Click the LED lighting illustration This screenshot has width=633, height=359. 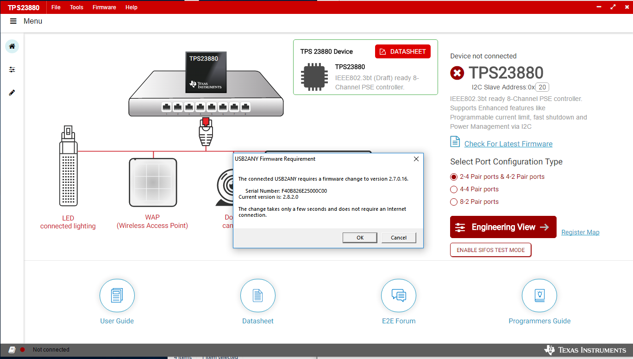tap(68, 166)
